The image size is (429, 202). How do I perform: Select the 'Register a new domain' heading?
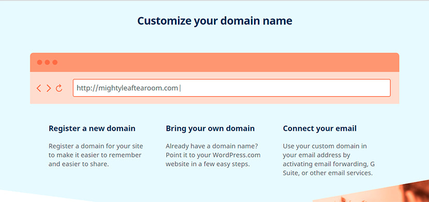tap(92, 128)
